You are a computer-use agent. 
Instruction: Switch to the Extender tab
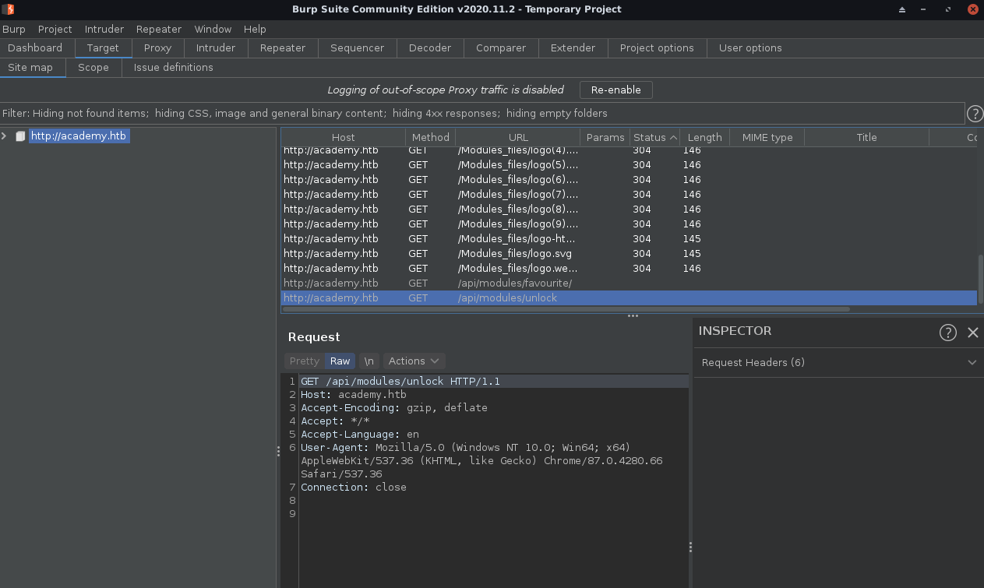[x=573, y=48]
